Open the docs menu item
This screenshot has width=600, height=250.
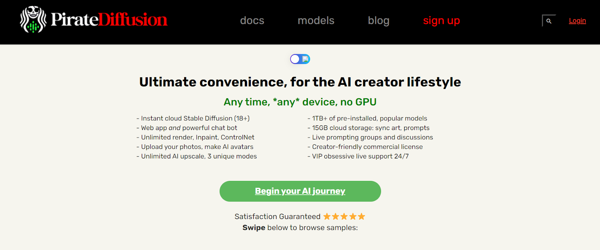pyautogui.click(x=252, y=21)
